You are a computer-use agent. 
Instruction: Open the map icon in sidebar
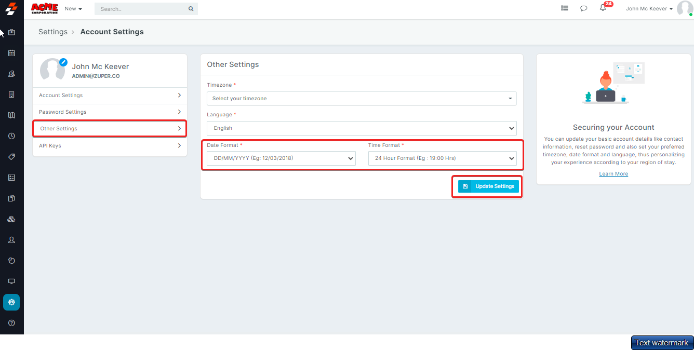[11, 115]
